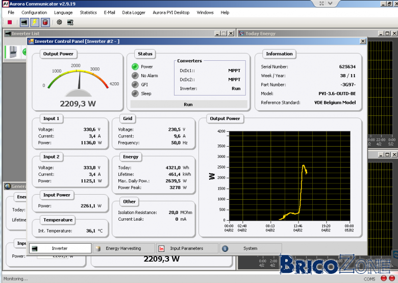
Task: Click the General window globe icon
Action: point(7,186)
